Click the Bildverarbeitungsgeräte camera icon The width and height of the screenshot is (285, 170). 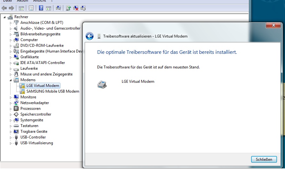[16, 34]
